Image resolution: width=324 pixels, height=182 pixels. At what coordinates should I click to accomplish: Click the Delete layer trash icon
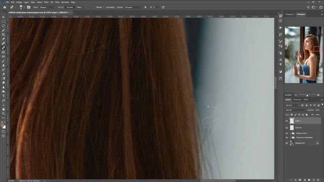coord(318,180)
